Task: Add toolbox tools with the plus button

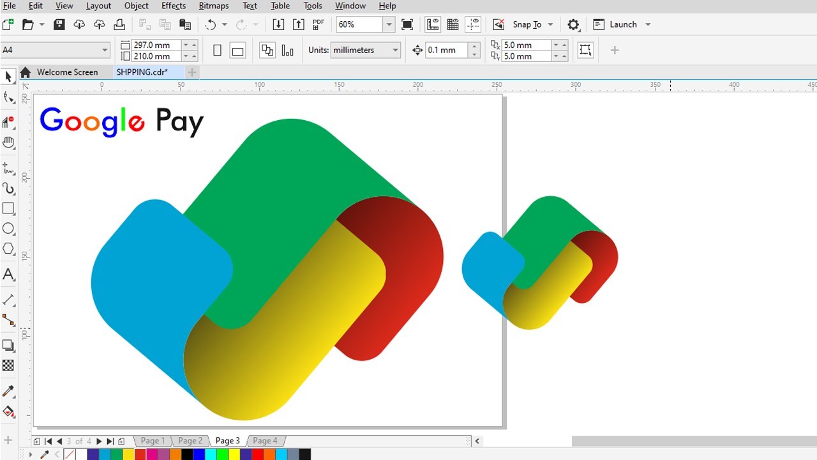Action: pyautogui.click(x=8, y=440)
